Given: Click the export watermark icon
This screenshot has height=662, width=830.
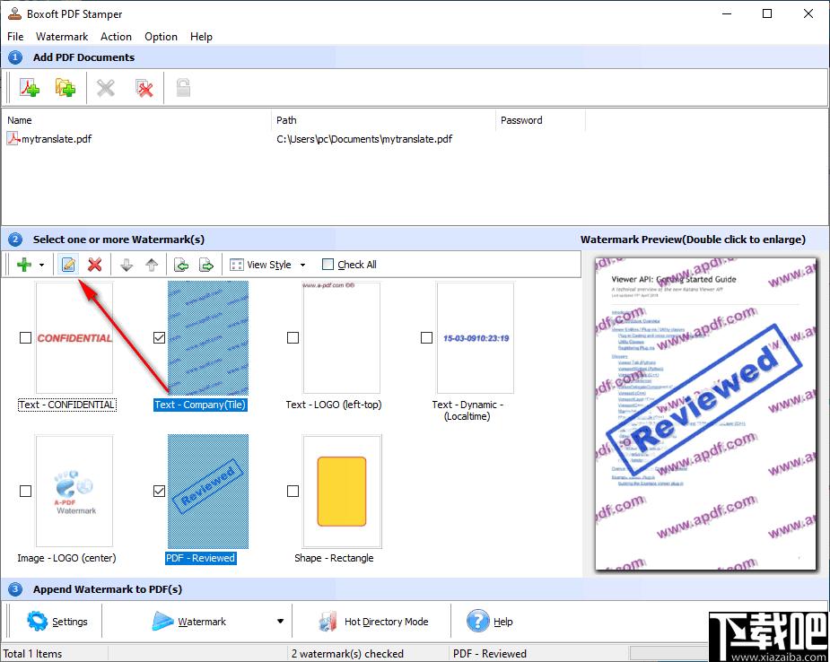Looking at the screenshot, I should pyautogui.click(x=206, y=265).
